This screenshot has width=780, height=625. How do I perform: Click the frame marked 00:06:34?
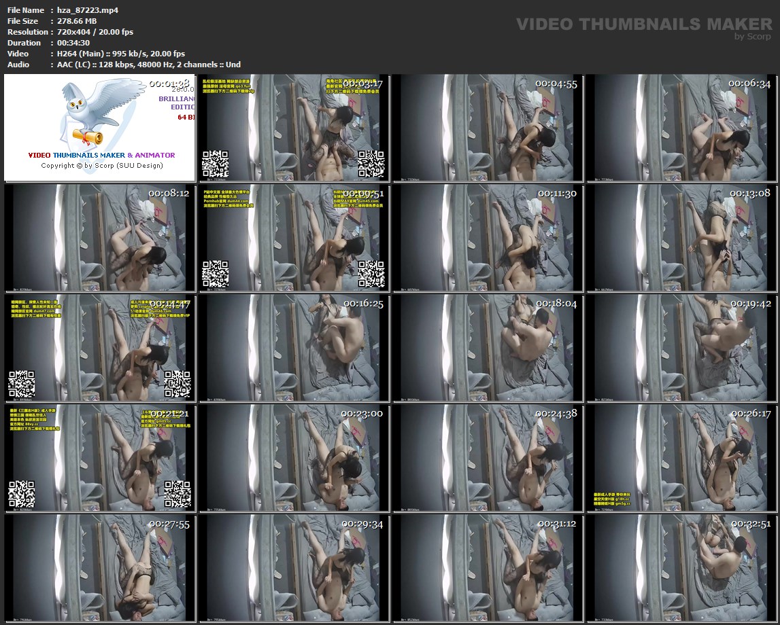coord(681,128)
